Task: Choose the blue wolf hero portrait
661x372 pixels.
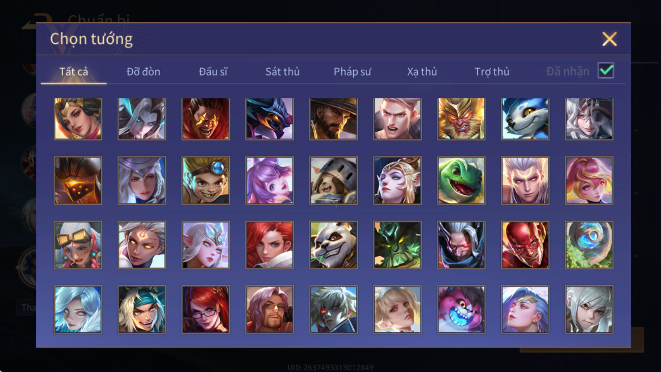Action: point(525,119)
